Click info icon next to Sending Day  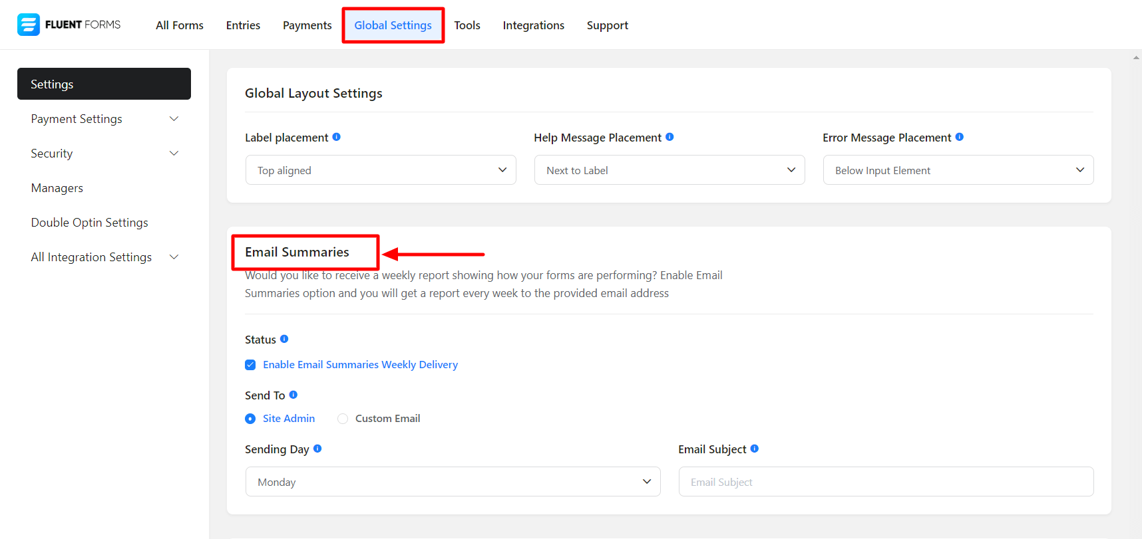(317, 449)
